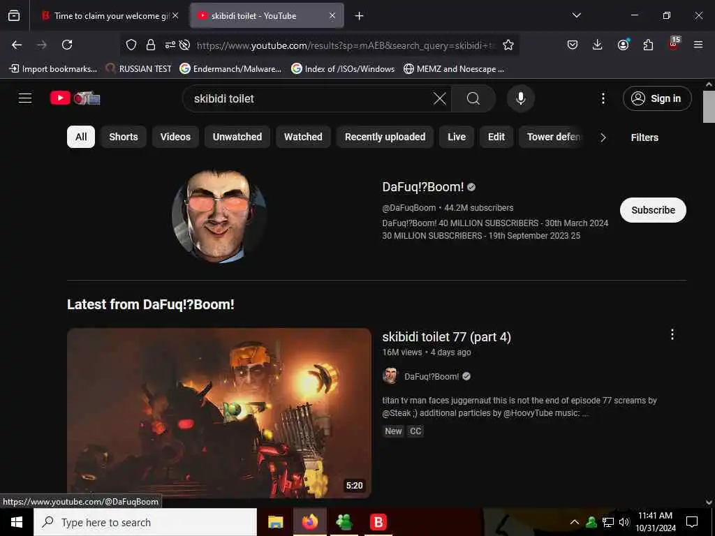The width and height of the screenshot is (715, 536).
Task: View tracking protection shield info
Action: [x=131, y=45]
